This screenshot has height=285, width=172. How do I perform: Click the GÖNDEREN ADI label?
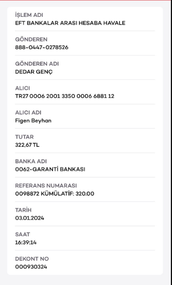(37, 64)
